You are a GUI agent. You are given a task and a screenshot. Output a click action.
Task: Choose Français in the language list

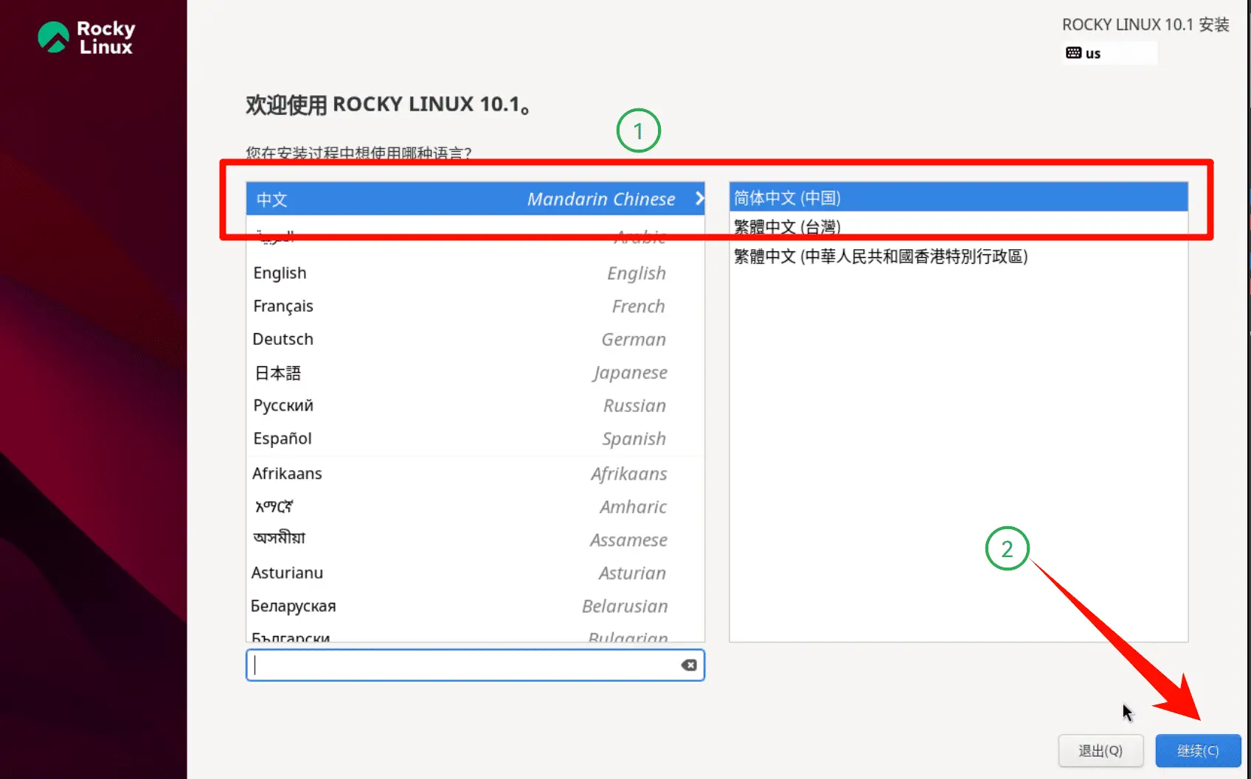475,306
